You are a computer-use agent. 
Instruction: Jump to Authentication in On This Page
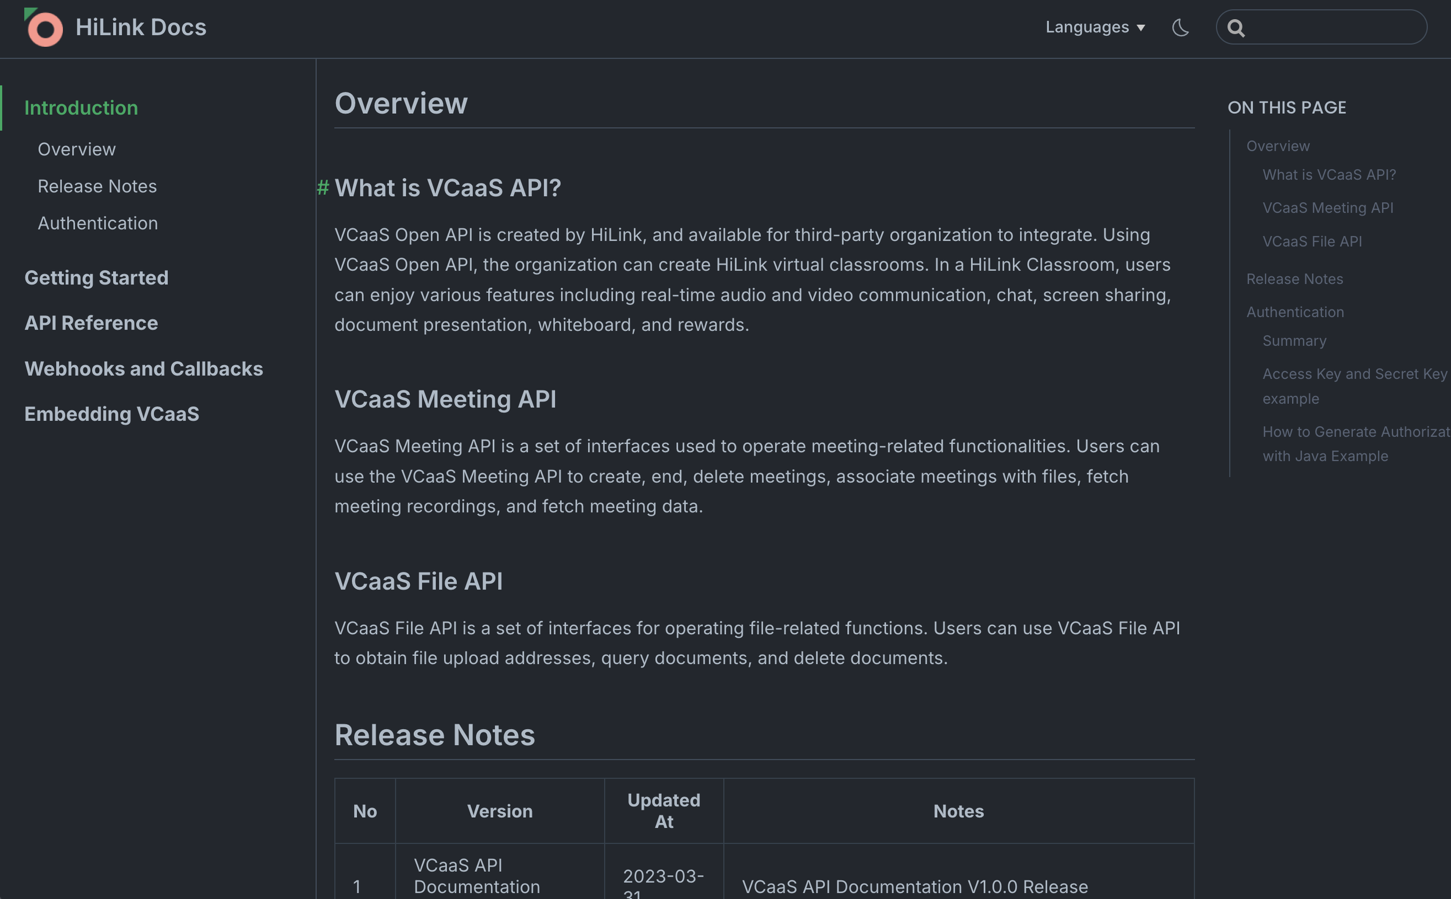tap(1295, 312)
